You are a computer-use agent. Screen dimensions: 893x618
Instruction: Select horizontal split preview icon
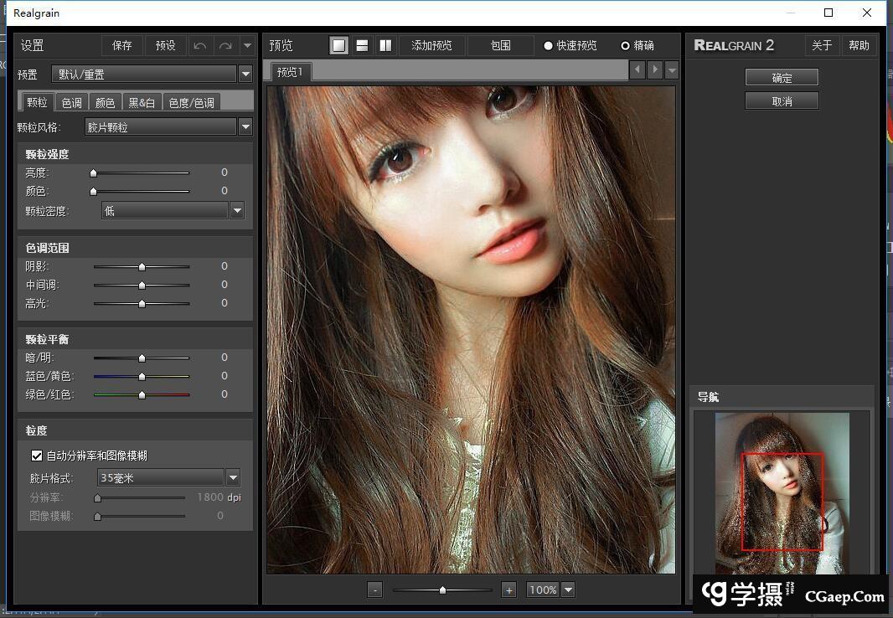click(x=362, y=45)
